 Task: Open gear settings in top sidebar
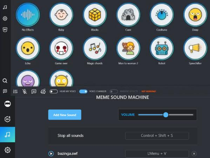(x=5, y=18)
